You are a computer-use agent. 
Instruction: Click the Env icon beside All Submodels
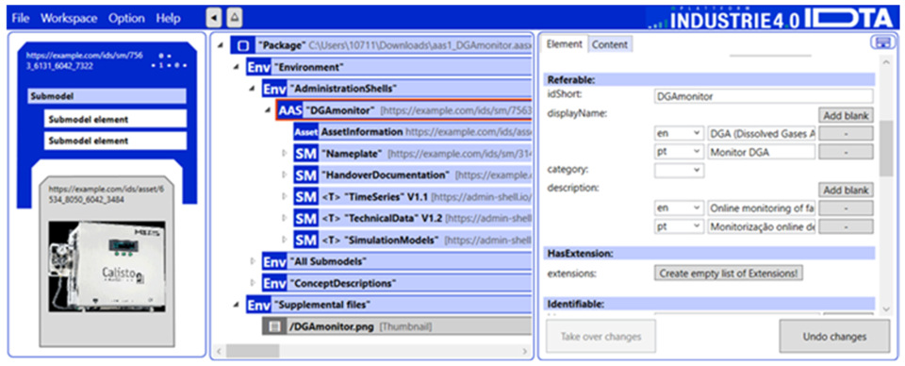[x=273, y=261]
